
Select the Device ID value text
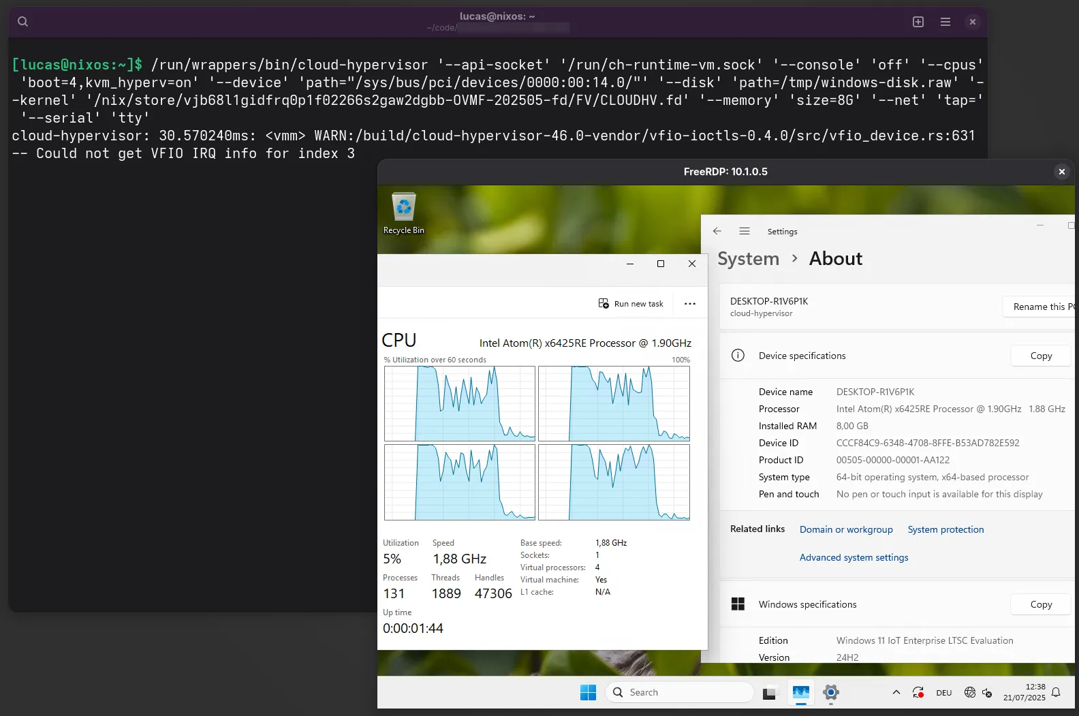(928, 443)
